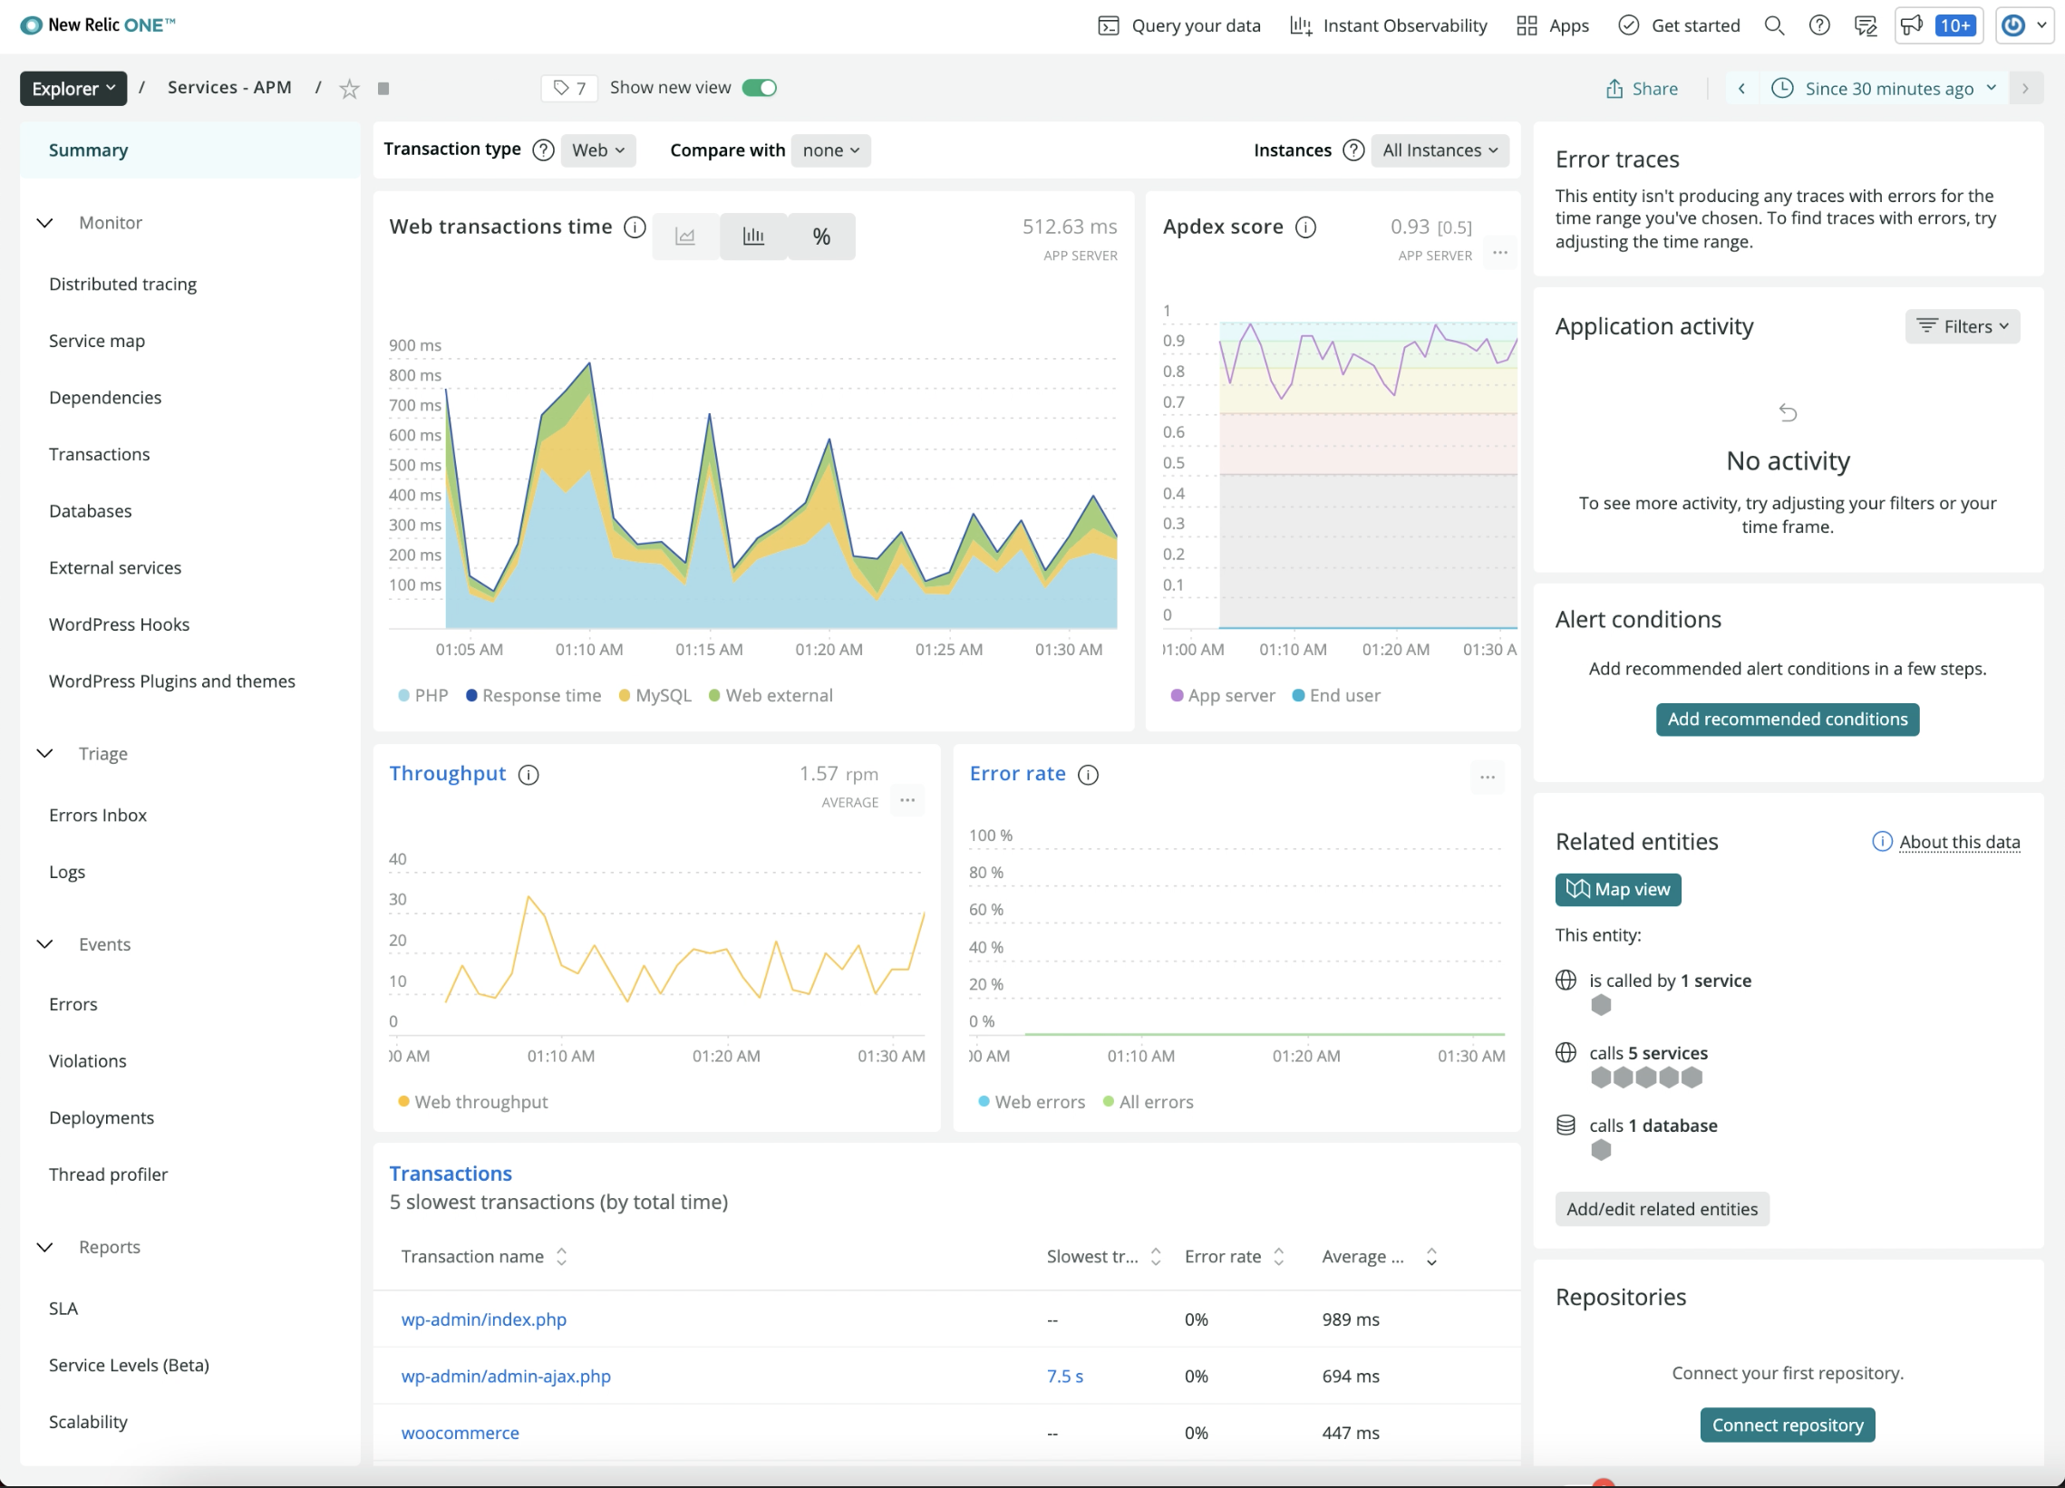The width and height of the screenshot is (2065, 1488).
Task: Open Web transaction type dropdown
Action: (x=598, y=150)
